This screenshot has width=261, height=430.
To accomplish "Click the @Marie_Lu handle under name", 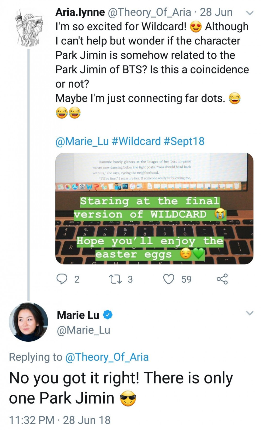I will [x=84, y=330].
